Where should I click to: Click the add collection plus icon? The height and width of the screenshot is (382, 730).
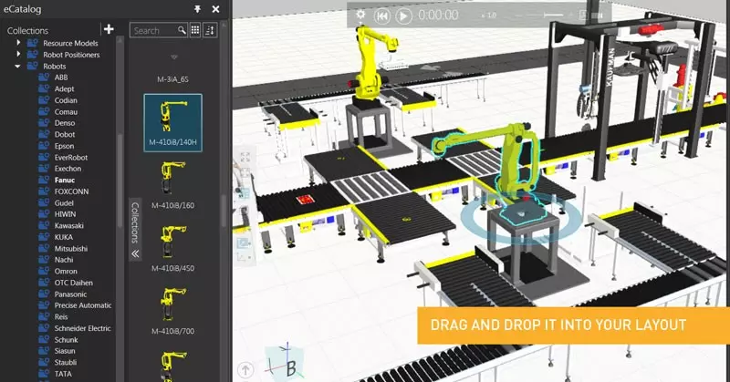[x=109, y=30]
